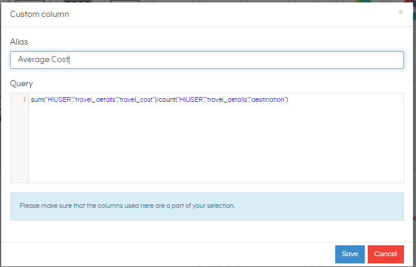The image size is (416, 267).
Task: Cancel the custom column dialog
Action: point(385,254)
